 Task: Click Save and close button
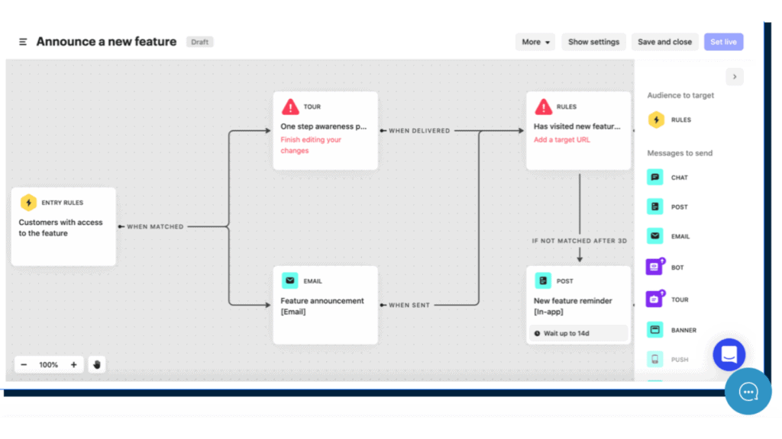[664, 42]
